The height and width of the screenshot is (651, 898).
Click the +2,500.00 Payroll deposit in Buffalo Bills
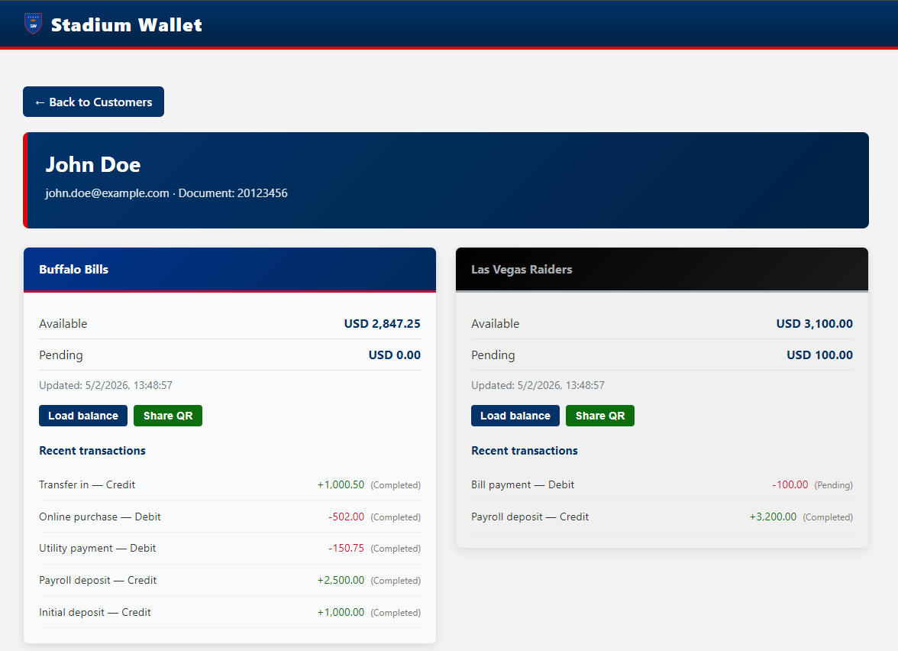341,580
